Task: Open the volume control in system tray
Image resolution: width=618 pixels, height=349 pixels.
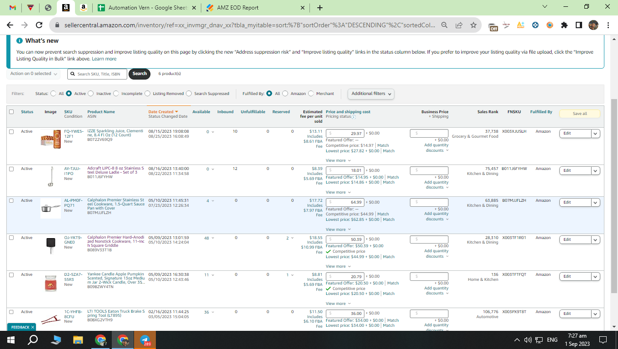Action: pyautogui.click(x=528, y=340)
